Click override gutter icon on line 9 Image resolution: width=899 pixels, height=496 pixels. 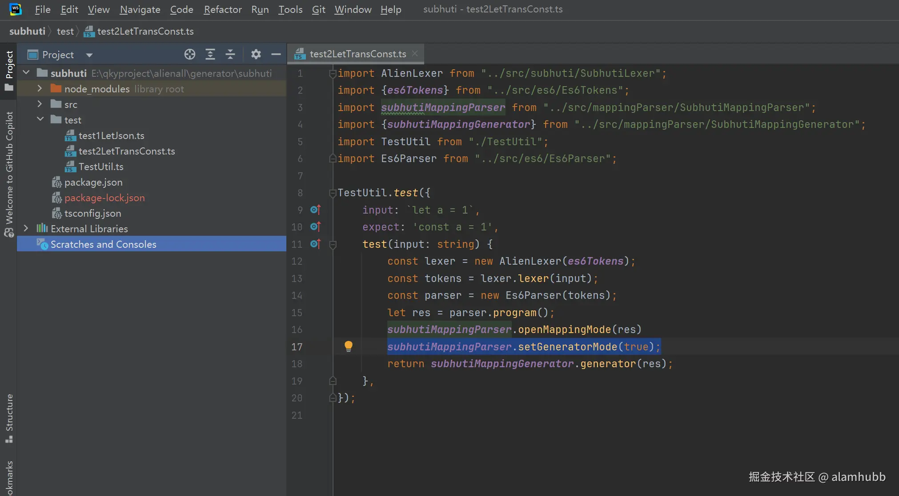point(315,210)
